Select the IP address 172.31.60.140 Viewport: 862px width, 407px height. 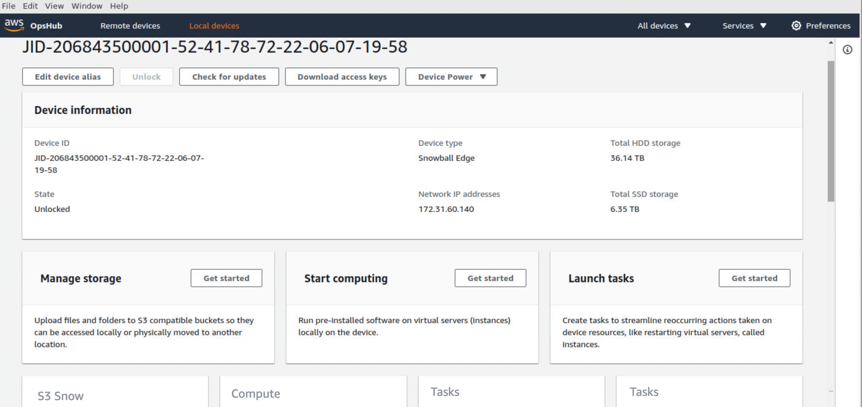(x=446, y=209)
